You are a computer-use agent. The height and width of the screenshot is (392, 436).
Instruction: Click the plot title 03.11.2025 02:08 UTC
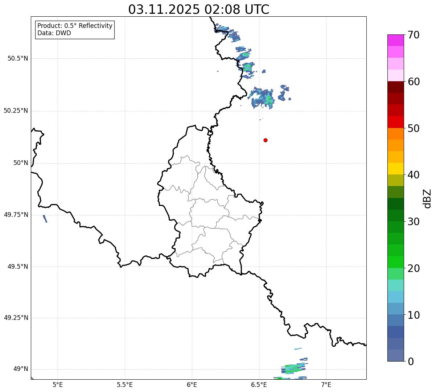[x=199, y=9]
